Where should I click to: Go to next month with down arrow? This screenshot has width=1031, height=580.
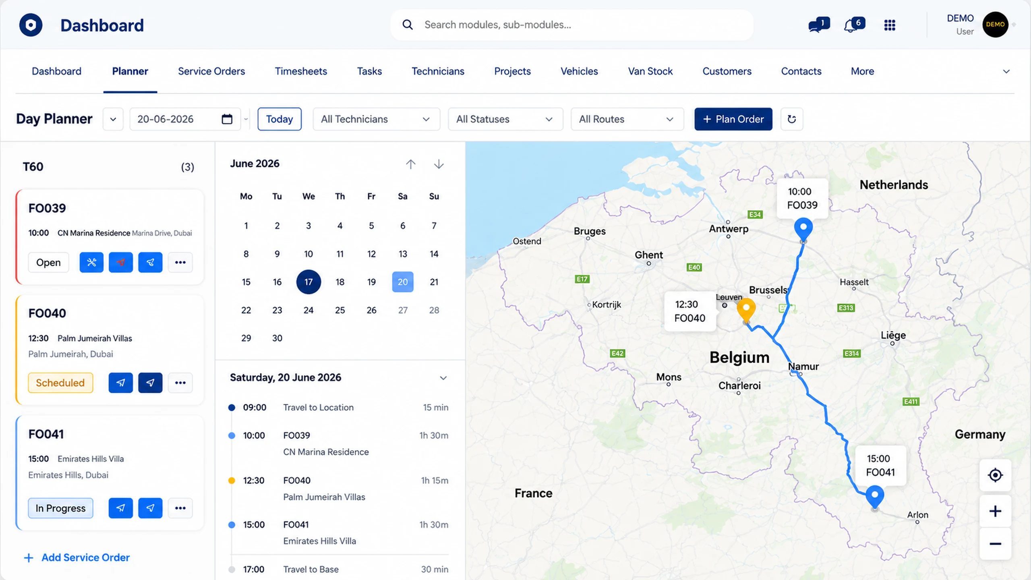439,164
